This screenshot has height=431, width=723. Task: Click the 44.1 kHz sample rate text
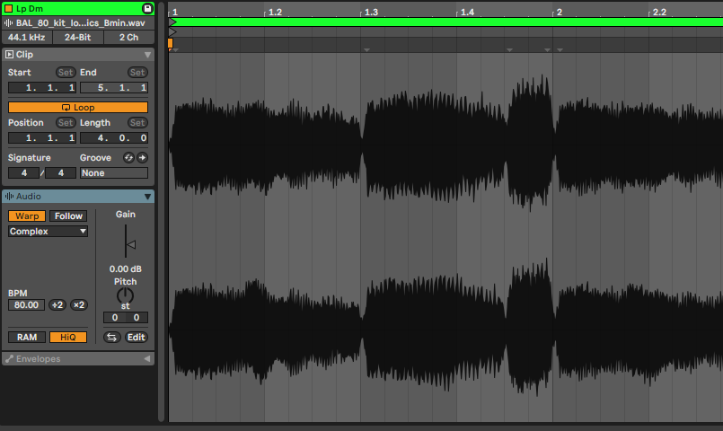26,38
